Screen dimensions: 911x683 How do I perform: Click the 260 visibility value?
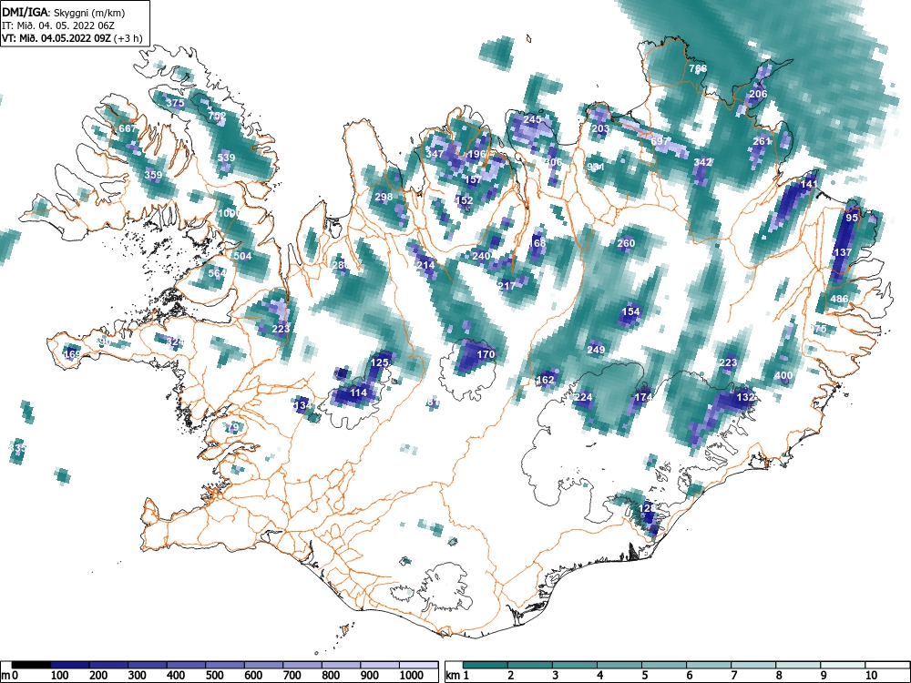click(626, 243)
